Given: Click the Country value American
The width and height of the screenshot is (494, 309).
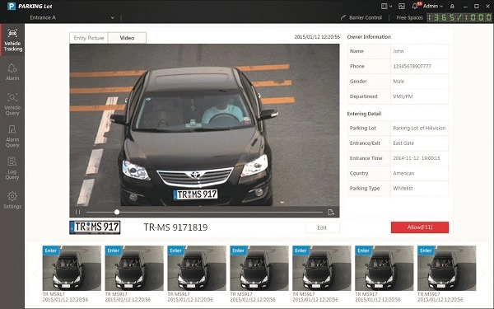Looking at the screenshot, I should [403, 173].
